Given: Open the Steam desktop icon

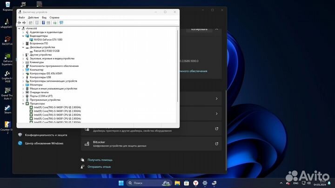Looking at the screenshot, I should pyautogui.click(x=7, y=110).
